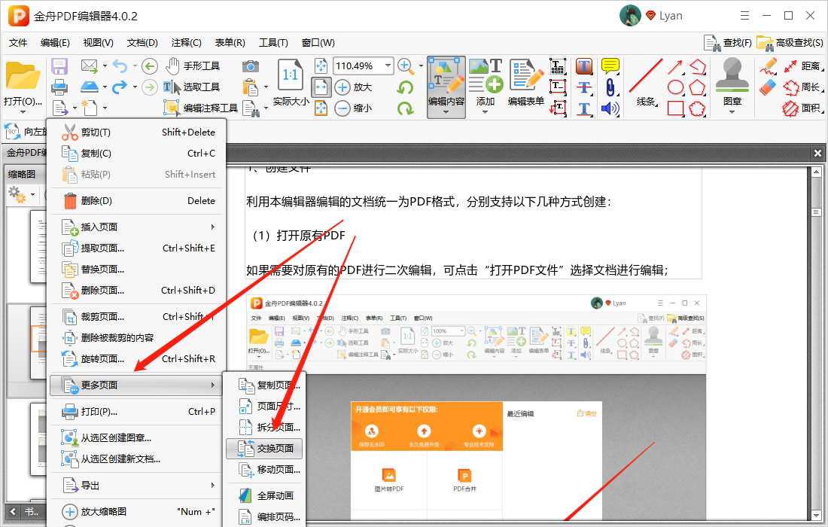Viewport: 828px width, 527px height.
Task: Open the File (文件) menu
Action: pyautogui.click(x=18, y=43)
